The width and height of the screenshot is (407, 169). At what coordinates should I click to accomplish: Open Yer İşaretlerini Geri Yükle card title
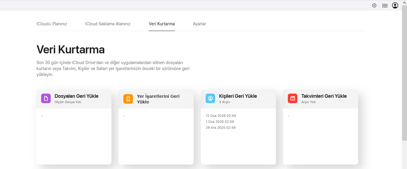158,99
